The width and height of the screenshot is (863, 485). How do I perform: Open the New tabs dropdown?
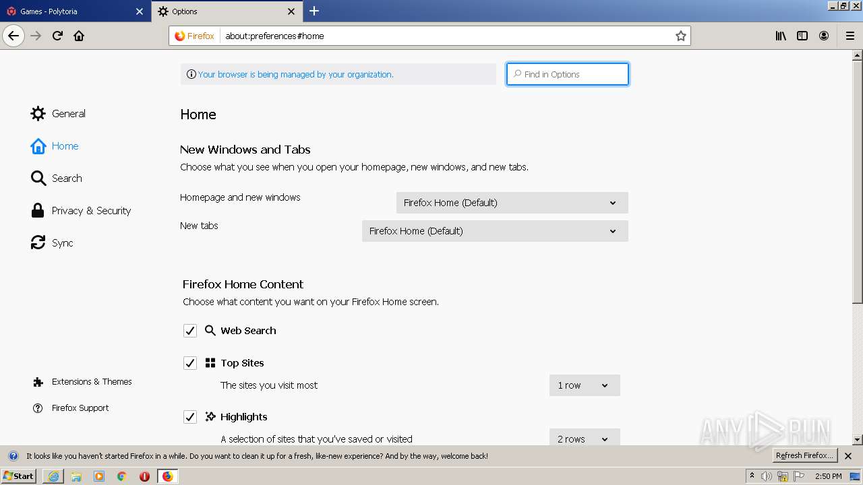point(495,231)
